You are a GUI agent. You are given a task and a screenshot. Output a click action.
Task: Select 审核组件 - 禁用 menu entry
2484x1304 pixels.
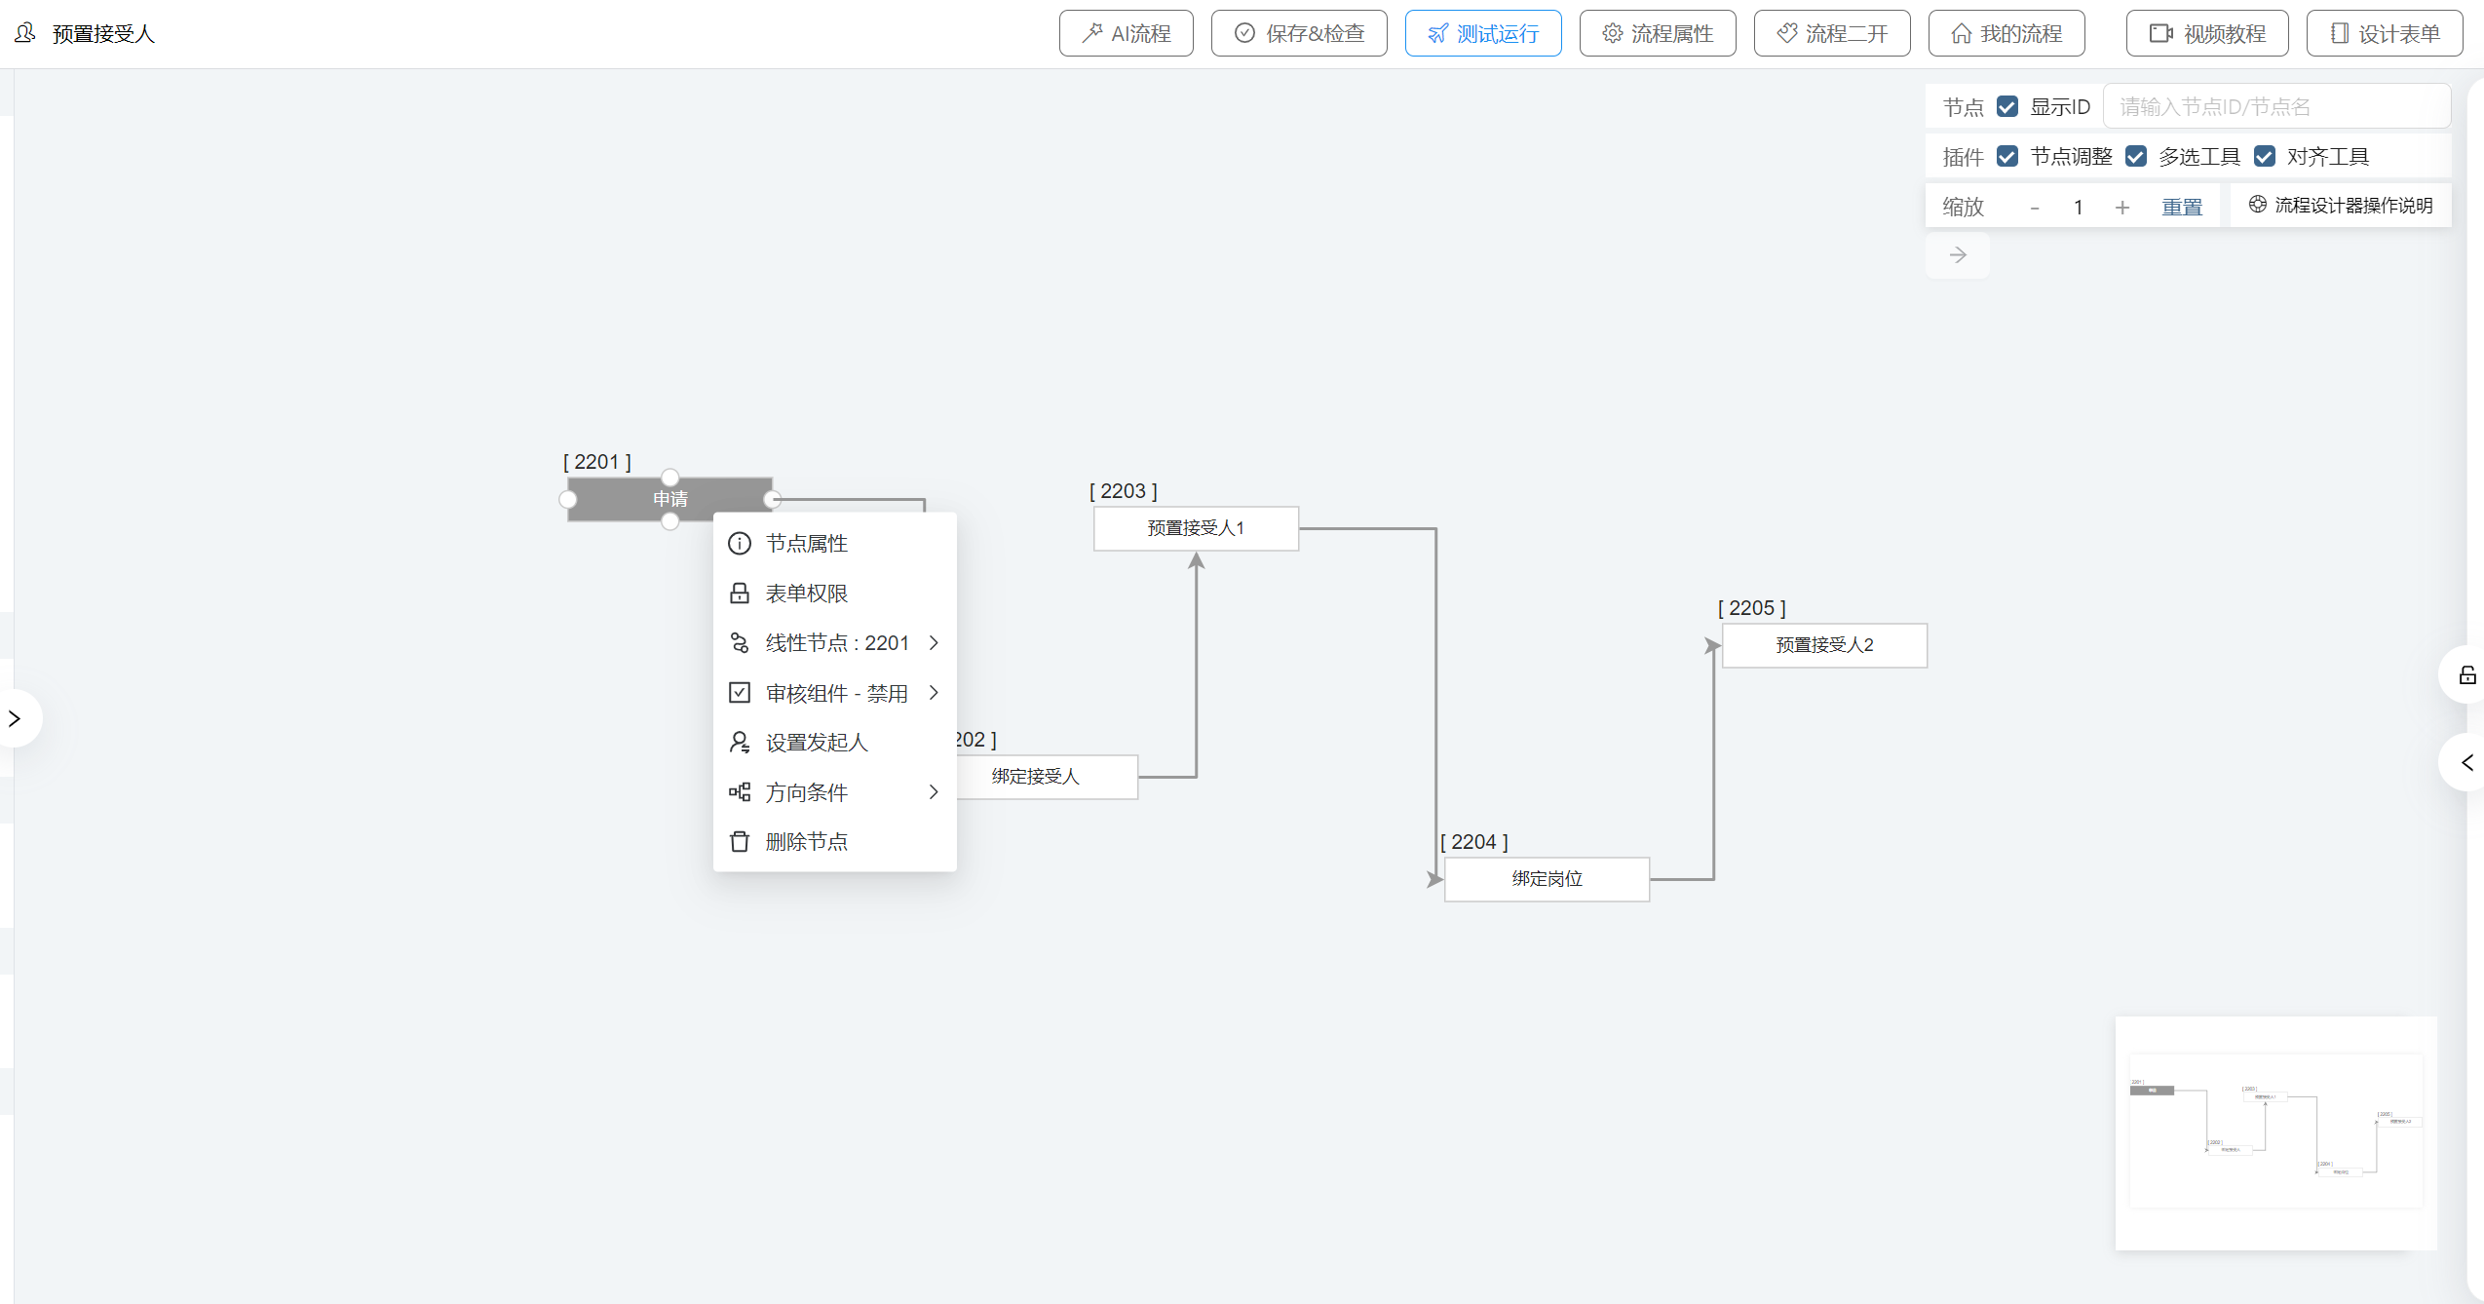pyautogui.click(x=835, y=692)
